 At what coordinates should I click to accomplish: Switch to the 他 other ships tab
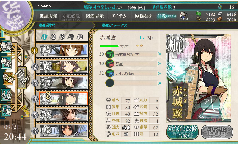(x=80, y=37)
